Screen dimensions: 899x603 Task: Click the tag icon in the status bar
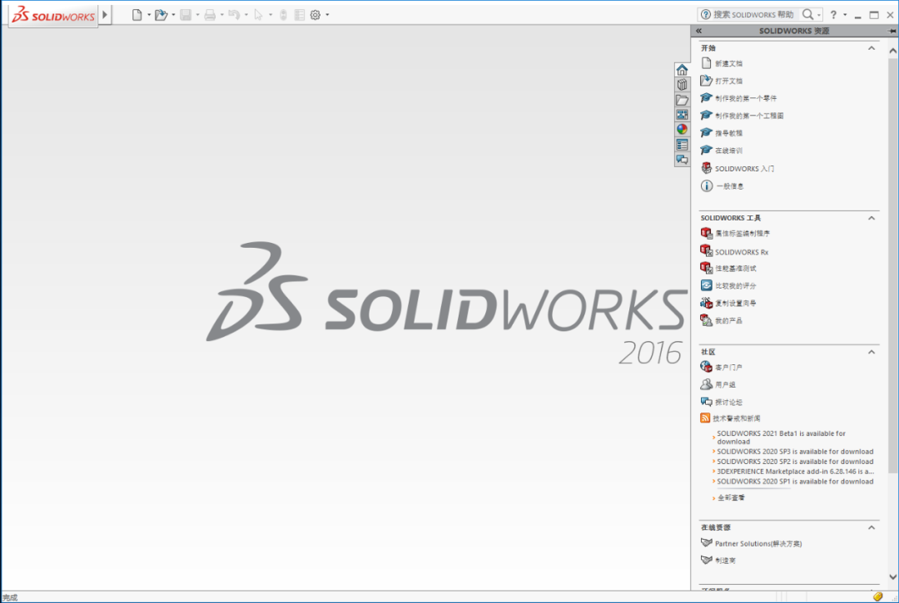click(x=877, y=596)
